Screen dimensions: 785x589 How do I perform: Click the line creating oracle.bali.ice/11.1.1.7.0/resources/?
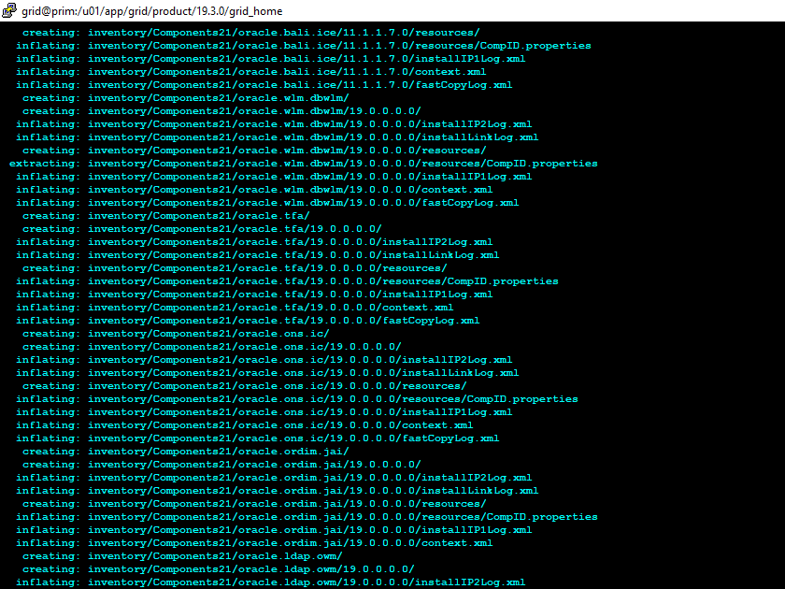tap(250, 33)
